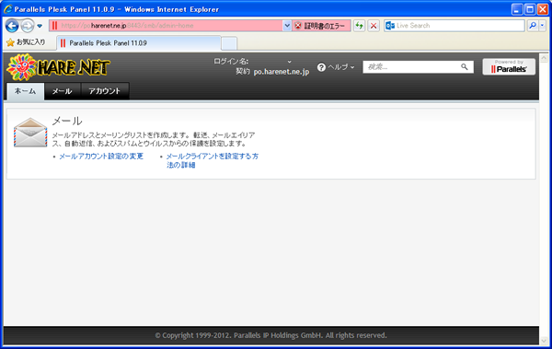
Task: Switch to the メール tab
Action: (63, 91)
